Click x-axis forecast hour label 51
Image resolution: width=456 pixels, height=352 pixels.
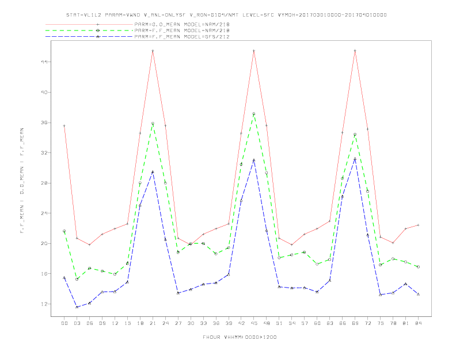[x=279, y=323]
